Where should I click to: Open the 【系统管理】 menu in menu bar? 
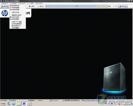pos(13,3)
